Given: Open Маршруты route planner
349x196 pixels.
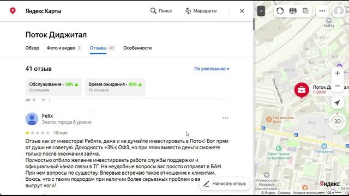Looking at the screenshot, I should click(x=201, y=11).
